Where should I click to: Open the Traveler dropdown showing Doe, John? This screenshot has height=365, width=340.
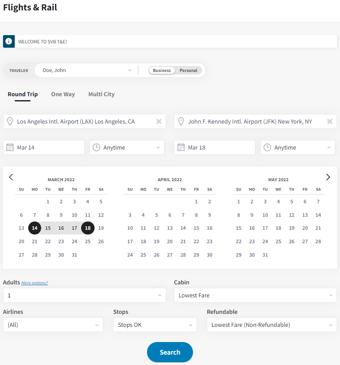(87, 70)
